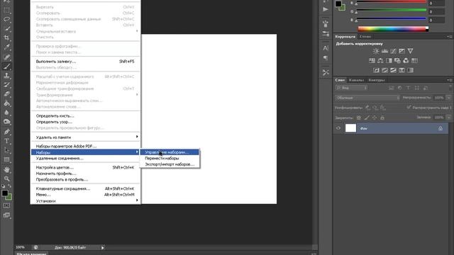Hide the Фон layer with eye icon
Screen dimensions: 454x255
(x=338, y=128)
